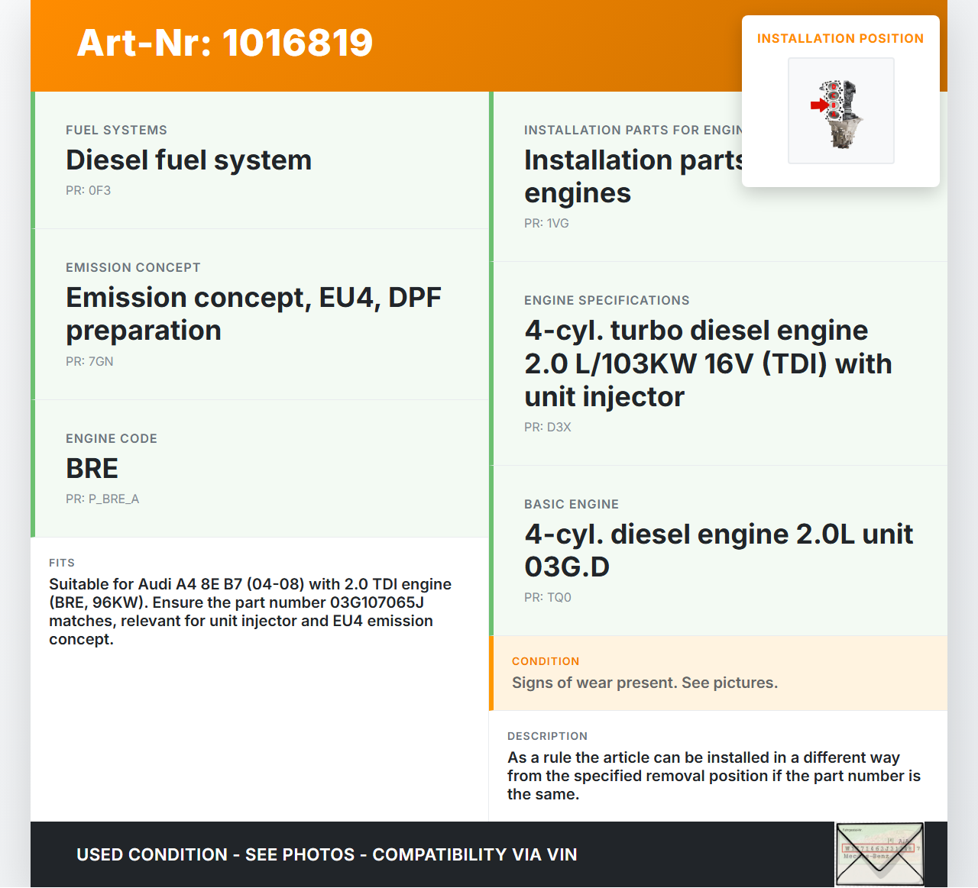
Task: Click the Art-Nr: 1016819 heading
Action: (x=225, y=43)
